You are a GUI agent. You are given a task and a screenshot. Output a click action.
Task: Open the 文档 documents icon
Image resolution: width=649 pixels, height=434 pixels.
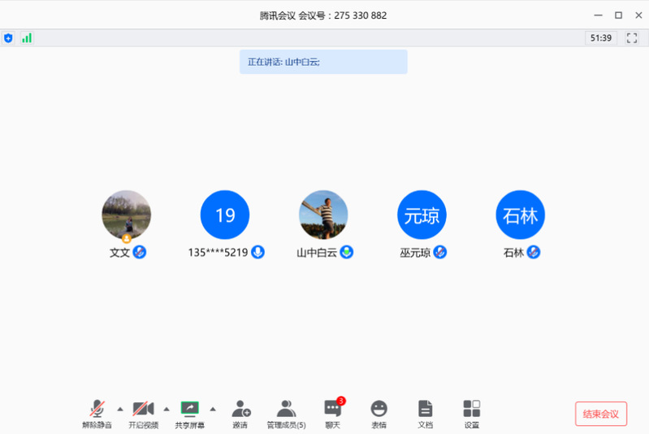pyautogui.click(x=425, y=409)
